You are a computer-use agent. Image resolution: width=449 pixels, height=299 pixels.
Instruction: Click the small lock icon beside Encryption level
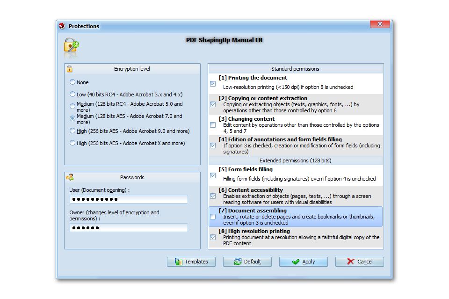point(70,69)
